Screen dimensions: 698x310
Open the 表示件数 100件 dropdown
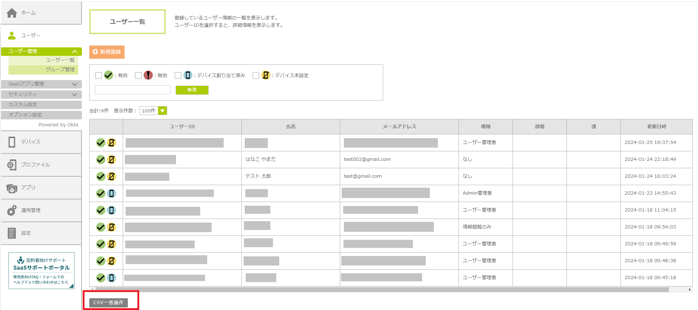[162, 111]
